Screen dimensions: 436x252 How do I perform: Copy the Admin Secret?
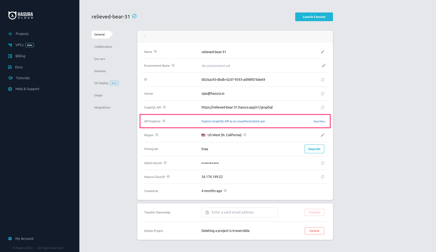coord(323,163)
